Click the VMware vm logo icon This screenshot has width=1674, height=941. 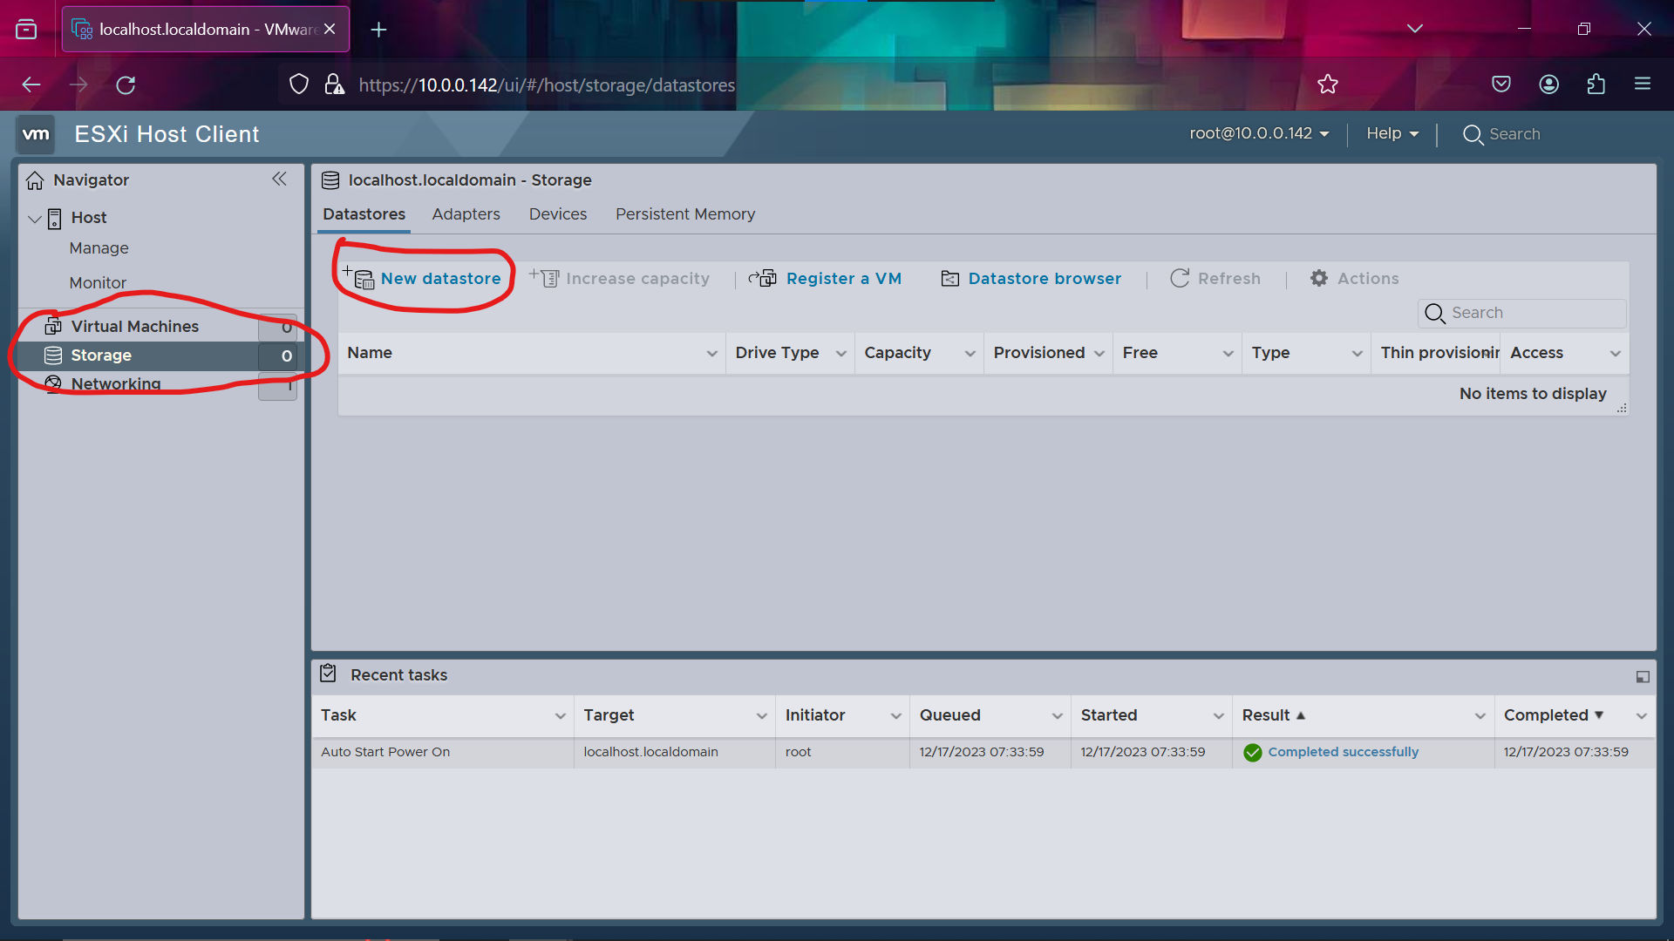(x=36, y=134)
